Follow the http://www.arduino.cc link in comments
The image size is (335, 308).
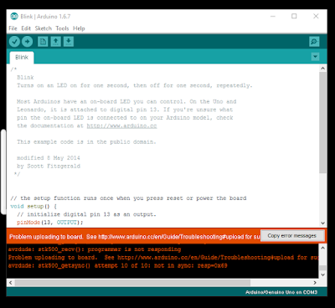point(121,126)
